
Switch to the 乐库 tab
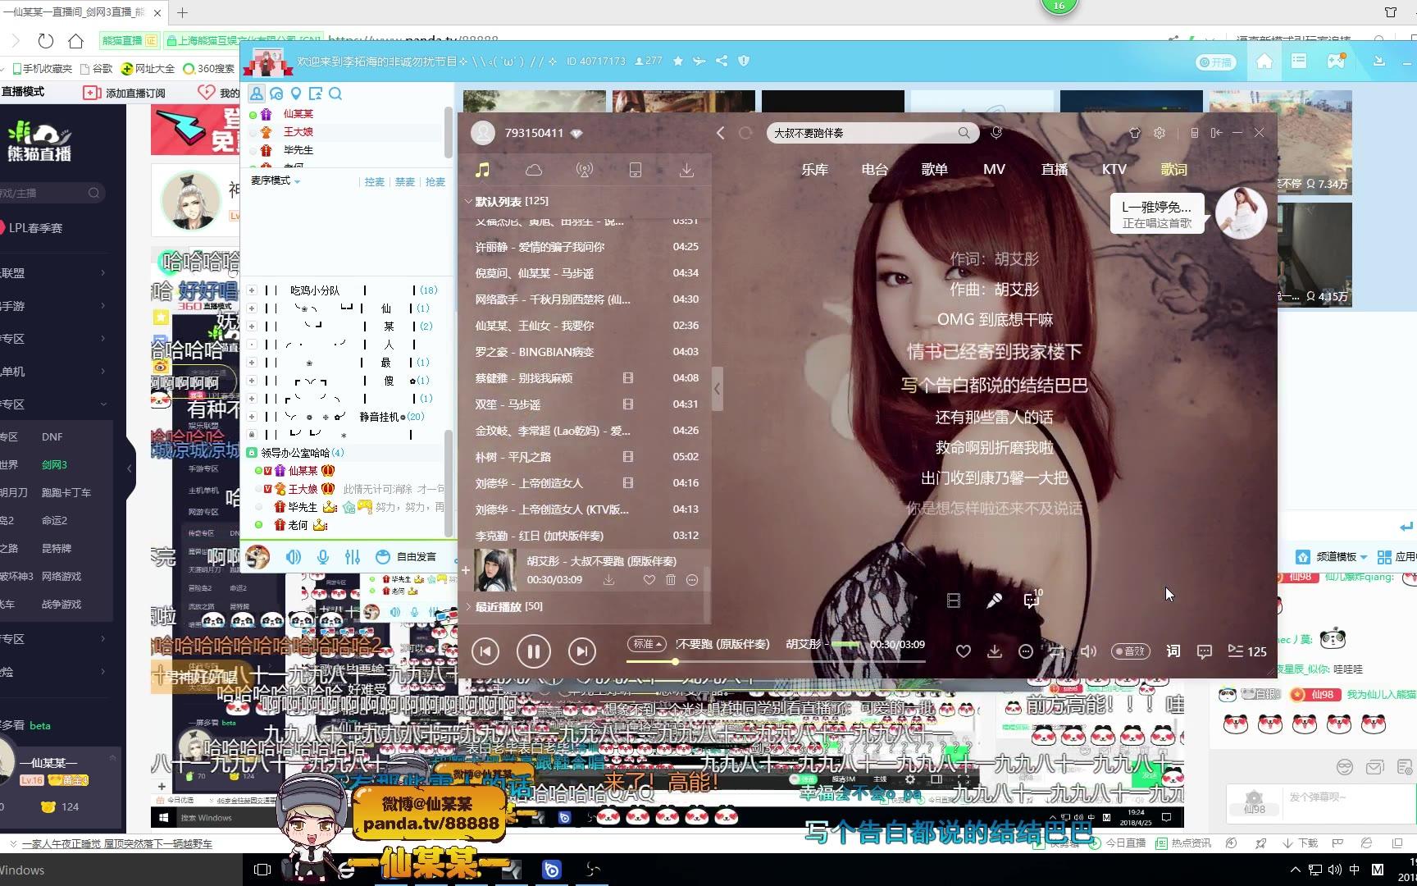[x=814, y=169]
